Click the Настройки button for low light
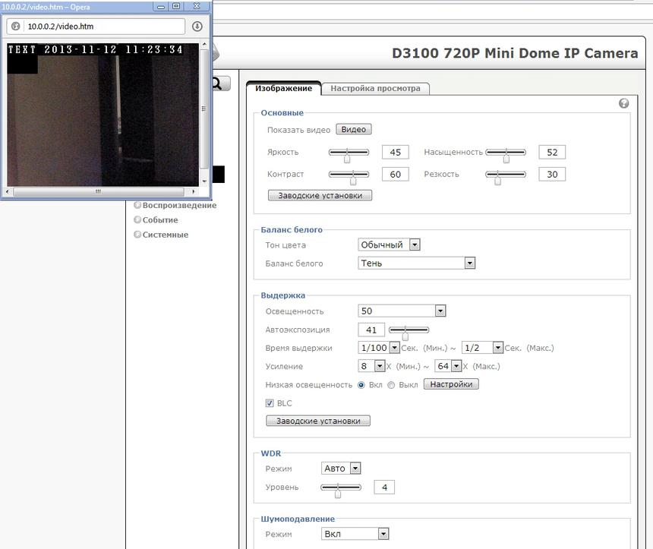The width and height of the screenshot is (653, 549). coord(451,384)
